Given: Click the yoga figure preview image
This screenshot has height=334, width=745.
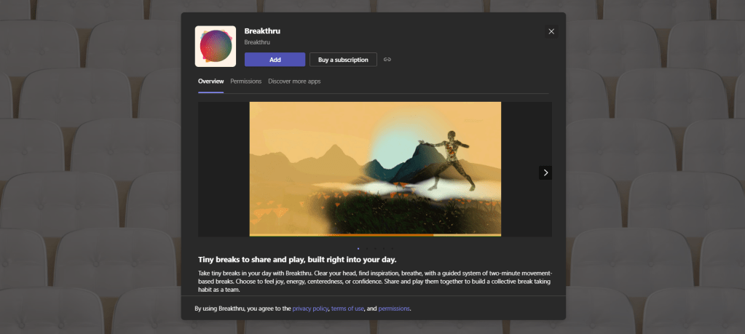Looking at the screenshot, I should [375, 167].
